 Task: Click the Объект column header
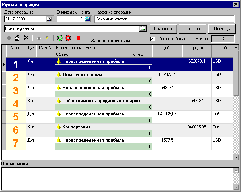click(x=88, y=54)
